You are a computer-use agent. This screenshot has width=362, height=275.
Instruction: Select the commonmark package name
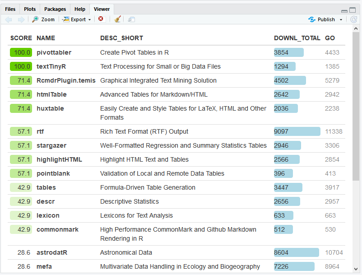pos(57,229)
